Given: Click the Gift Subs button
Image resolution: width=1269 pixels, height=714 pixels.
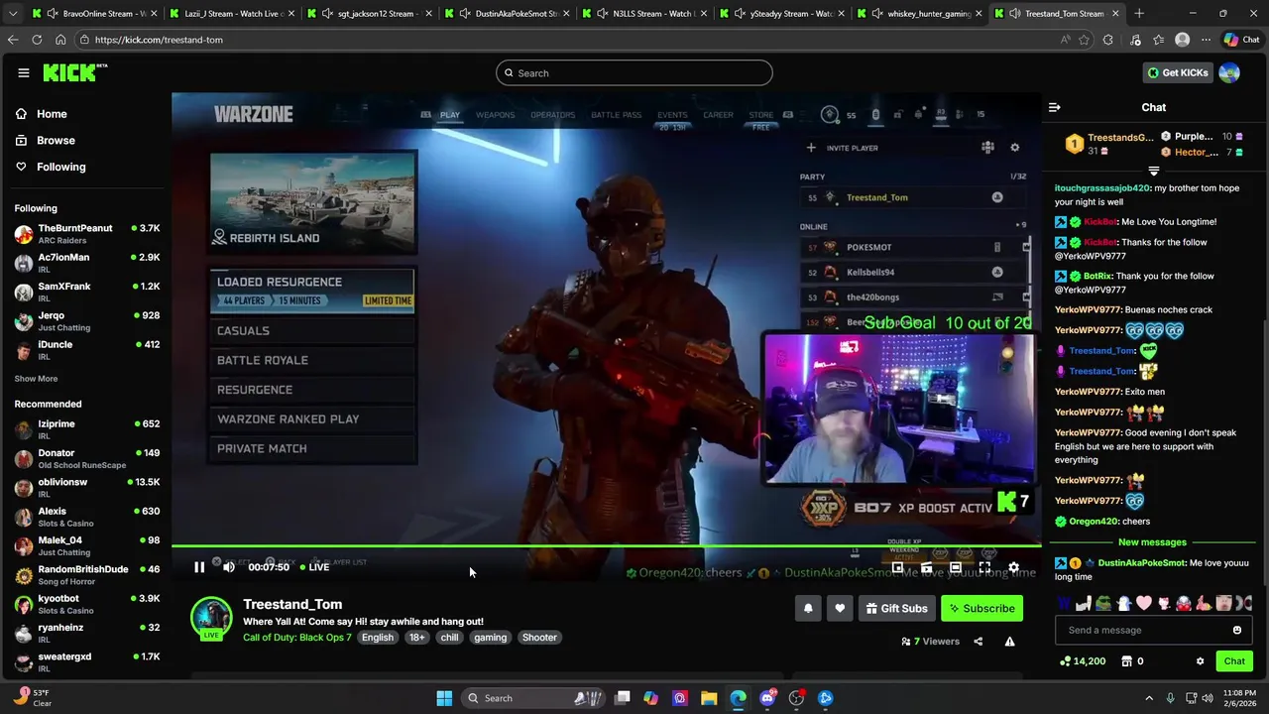Looking at the screenshot, I should [896, 608].
